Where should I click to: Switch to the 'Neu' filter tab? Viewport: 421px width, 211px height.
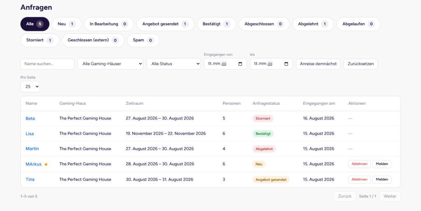click(67, 24)
